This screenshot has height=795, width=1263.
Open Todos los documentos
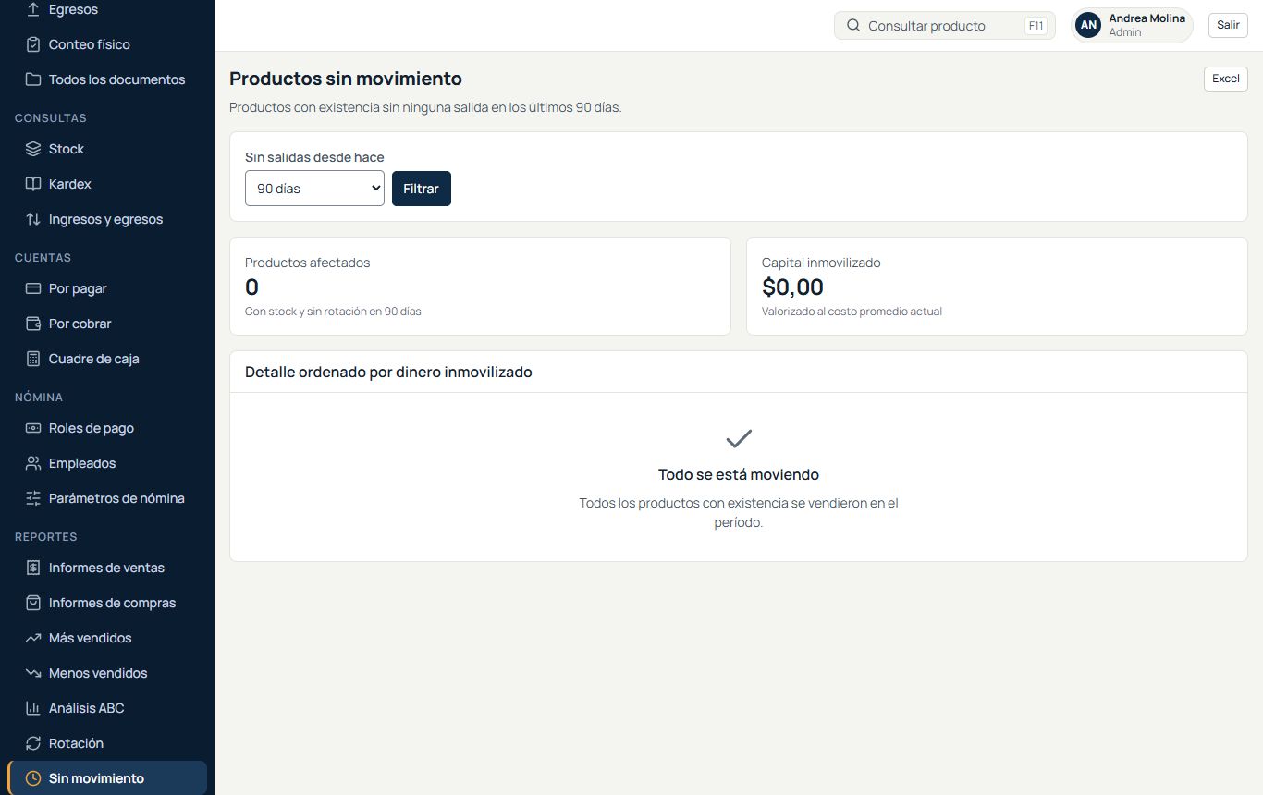point(107,79)
